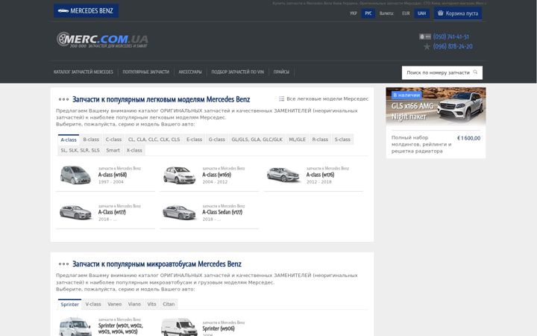Screen dimensions: 537x336
Task: Click the cart basket icon
Action: coord(441,13)
